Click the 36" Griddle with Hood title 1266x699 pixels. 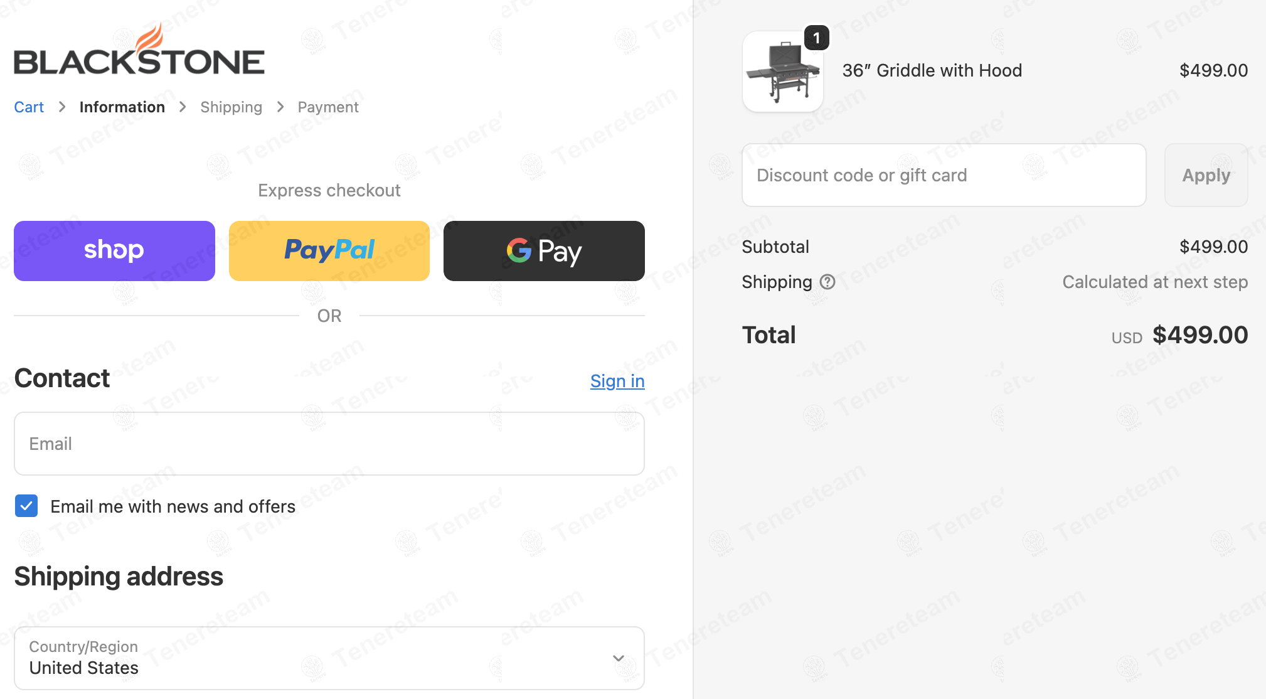pos(932,70)
